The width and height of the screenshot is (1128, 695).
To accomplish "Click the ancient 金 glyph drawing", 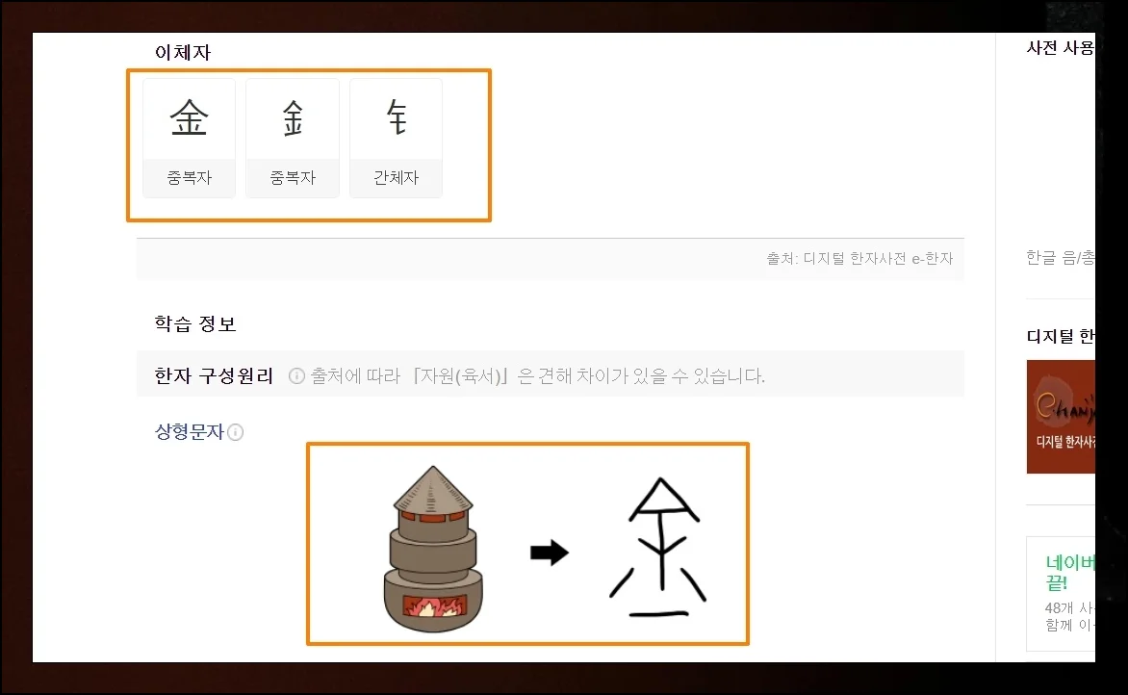I will click(x=658, y=549).
